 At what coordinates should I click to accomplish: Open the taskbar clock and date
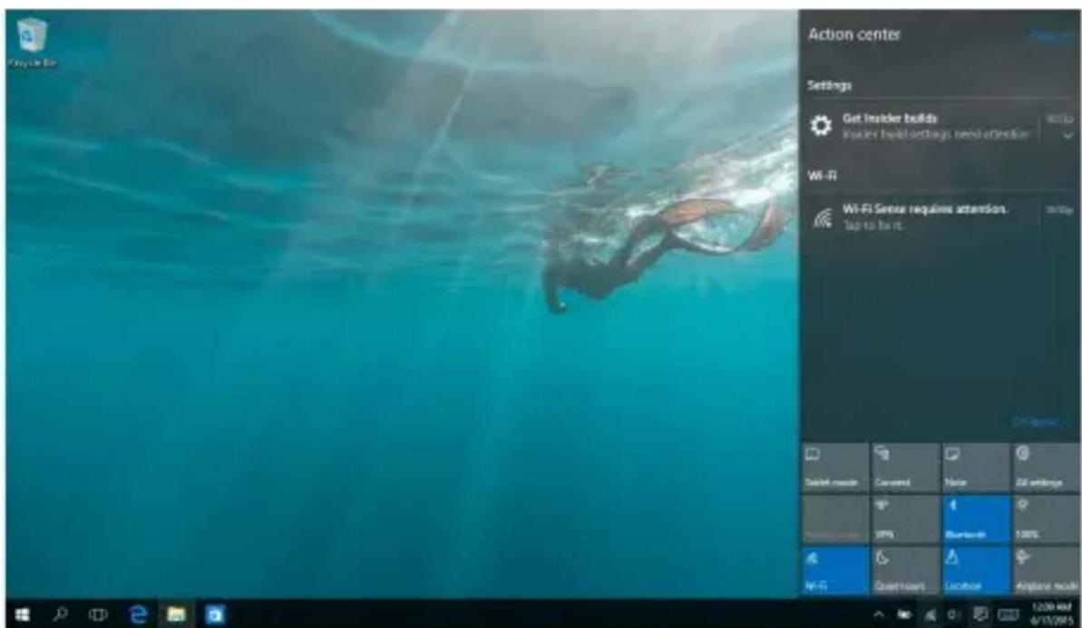pos(1052,614)
